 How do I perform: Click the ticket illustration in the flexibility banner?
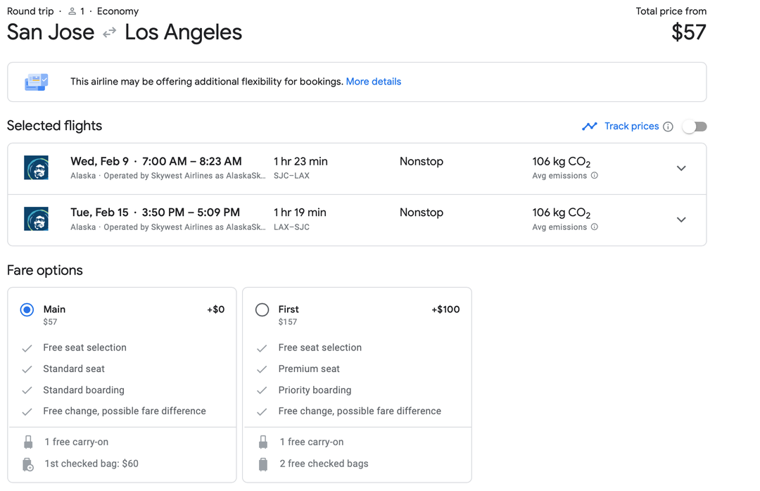pyautogui.click(x=36, y=81)
